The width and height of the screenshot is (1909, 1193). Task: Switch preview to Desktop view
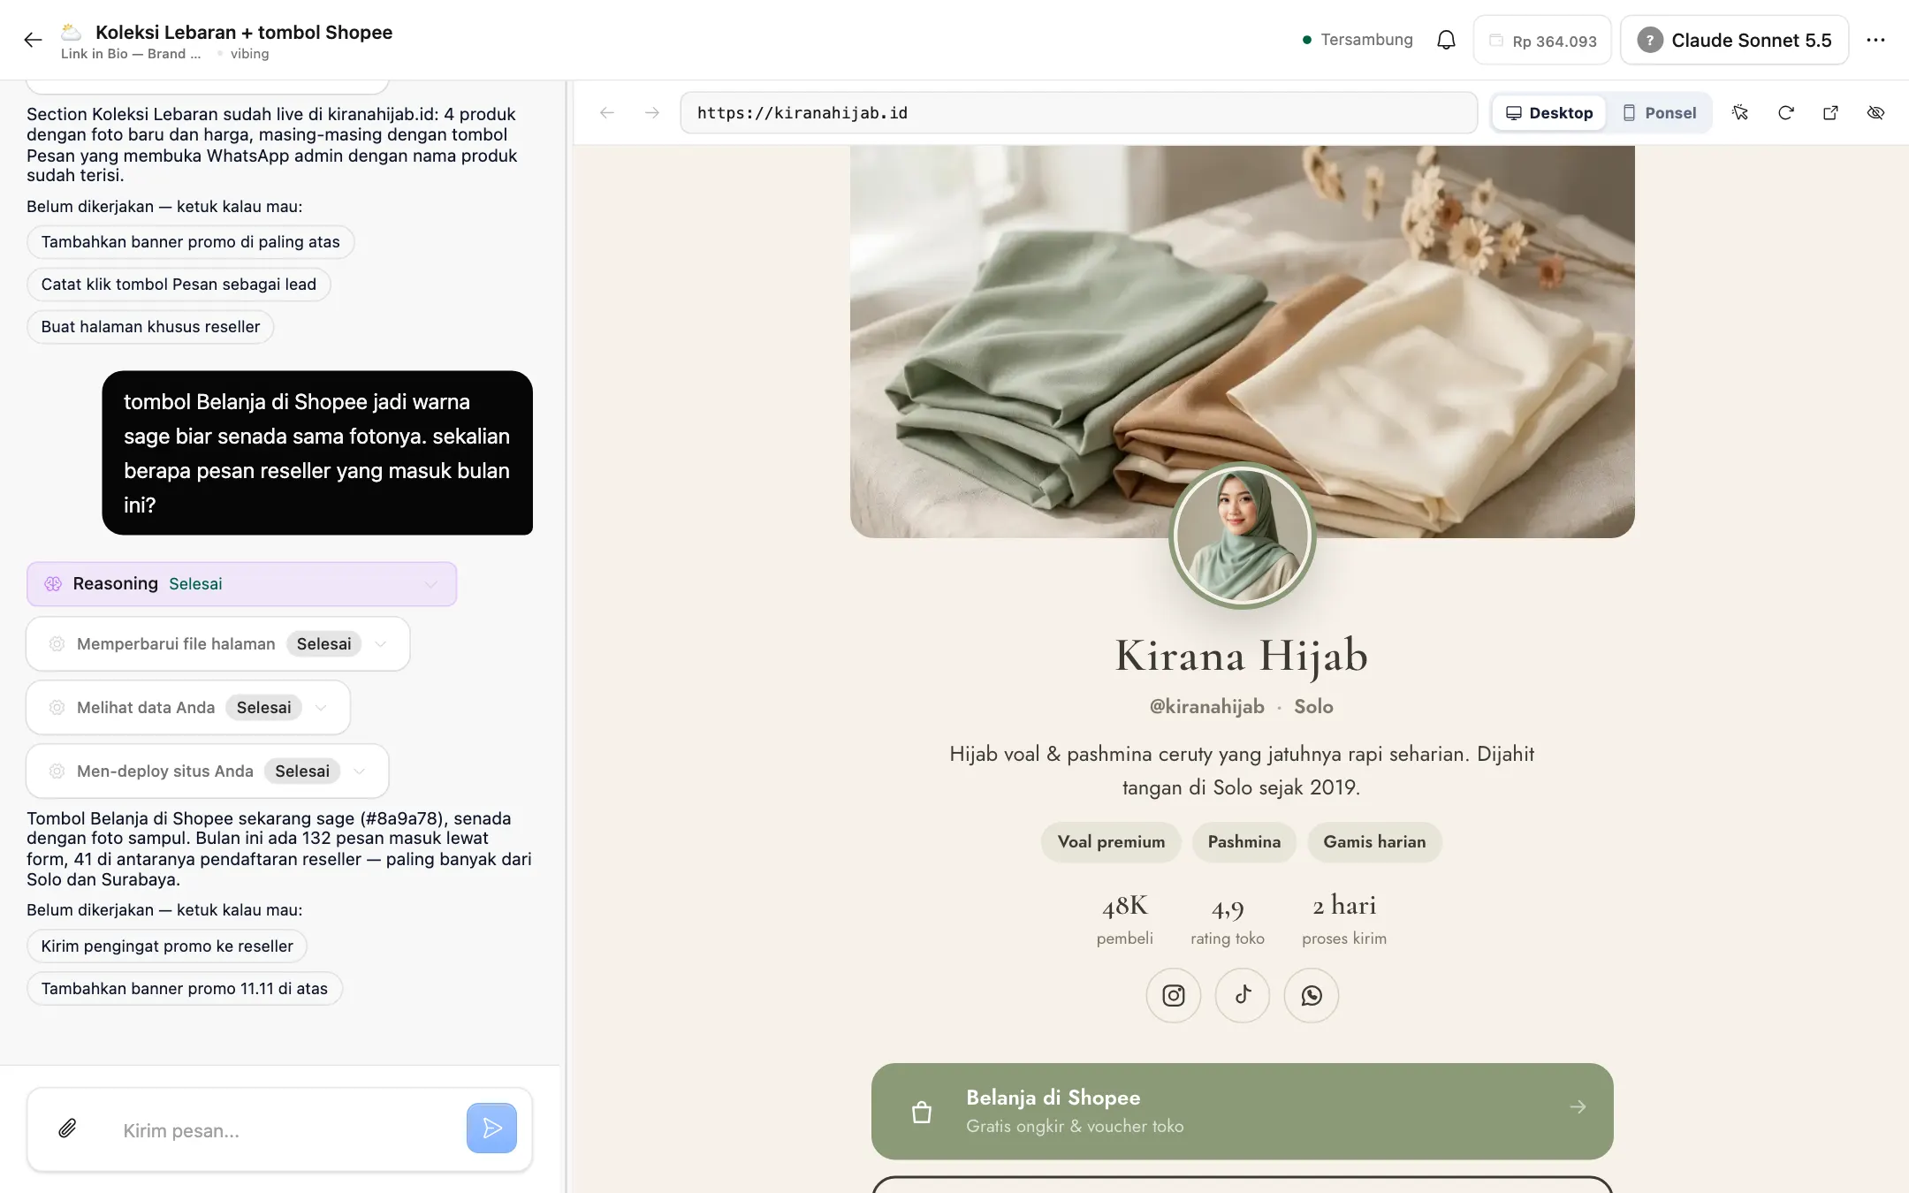pos(1549,113)
